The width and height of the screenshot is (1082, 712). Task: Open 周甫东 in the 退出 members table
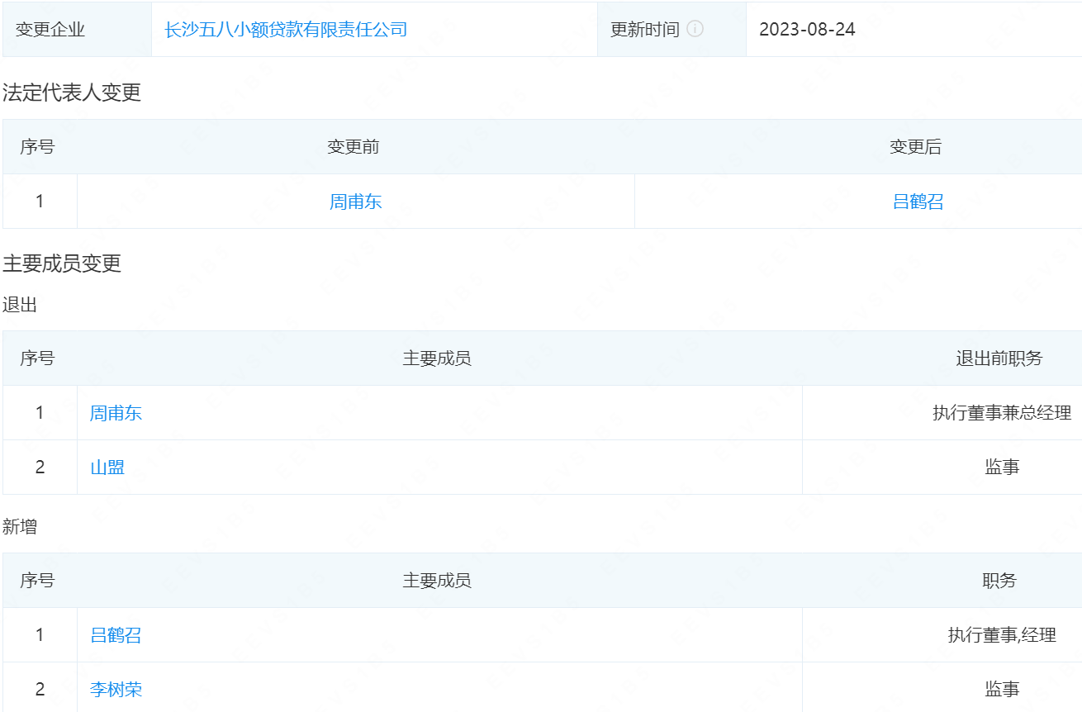116,413
